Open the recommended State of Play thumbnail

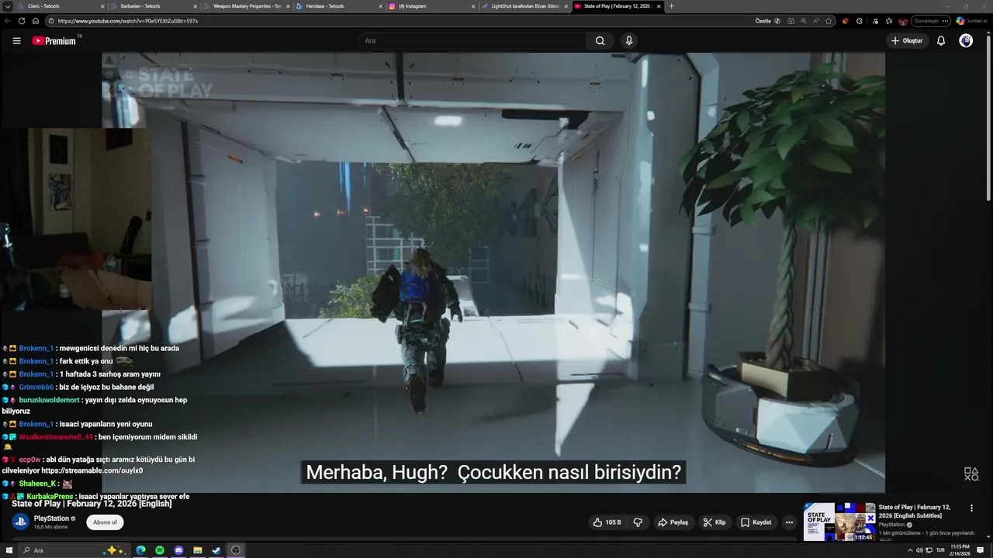[839, 522]
